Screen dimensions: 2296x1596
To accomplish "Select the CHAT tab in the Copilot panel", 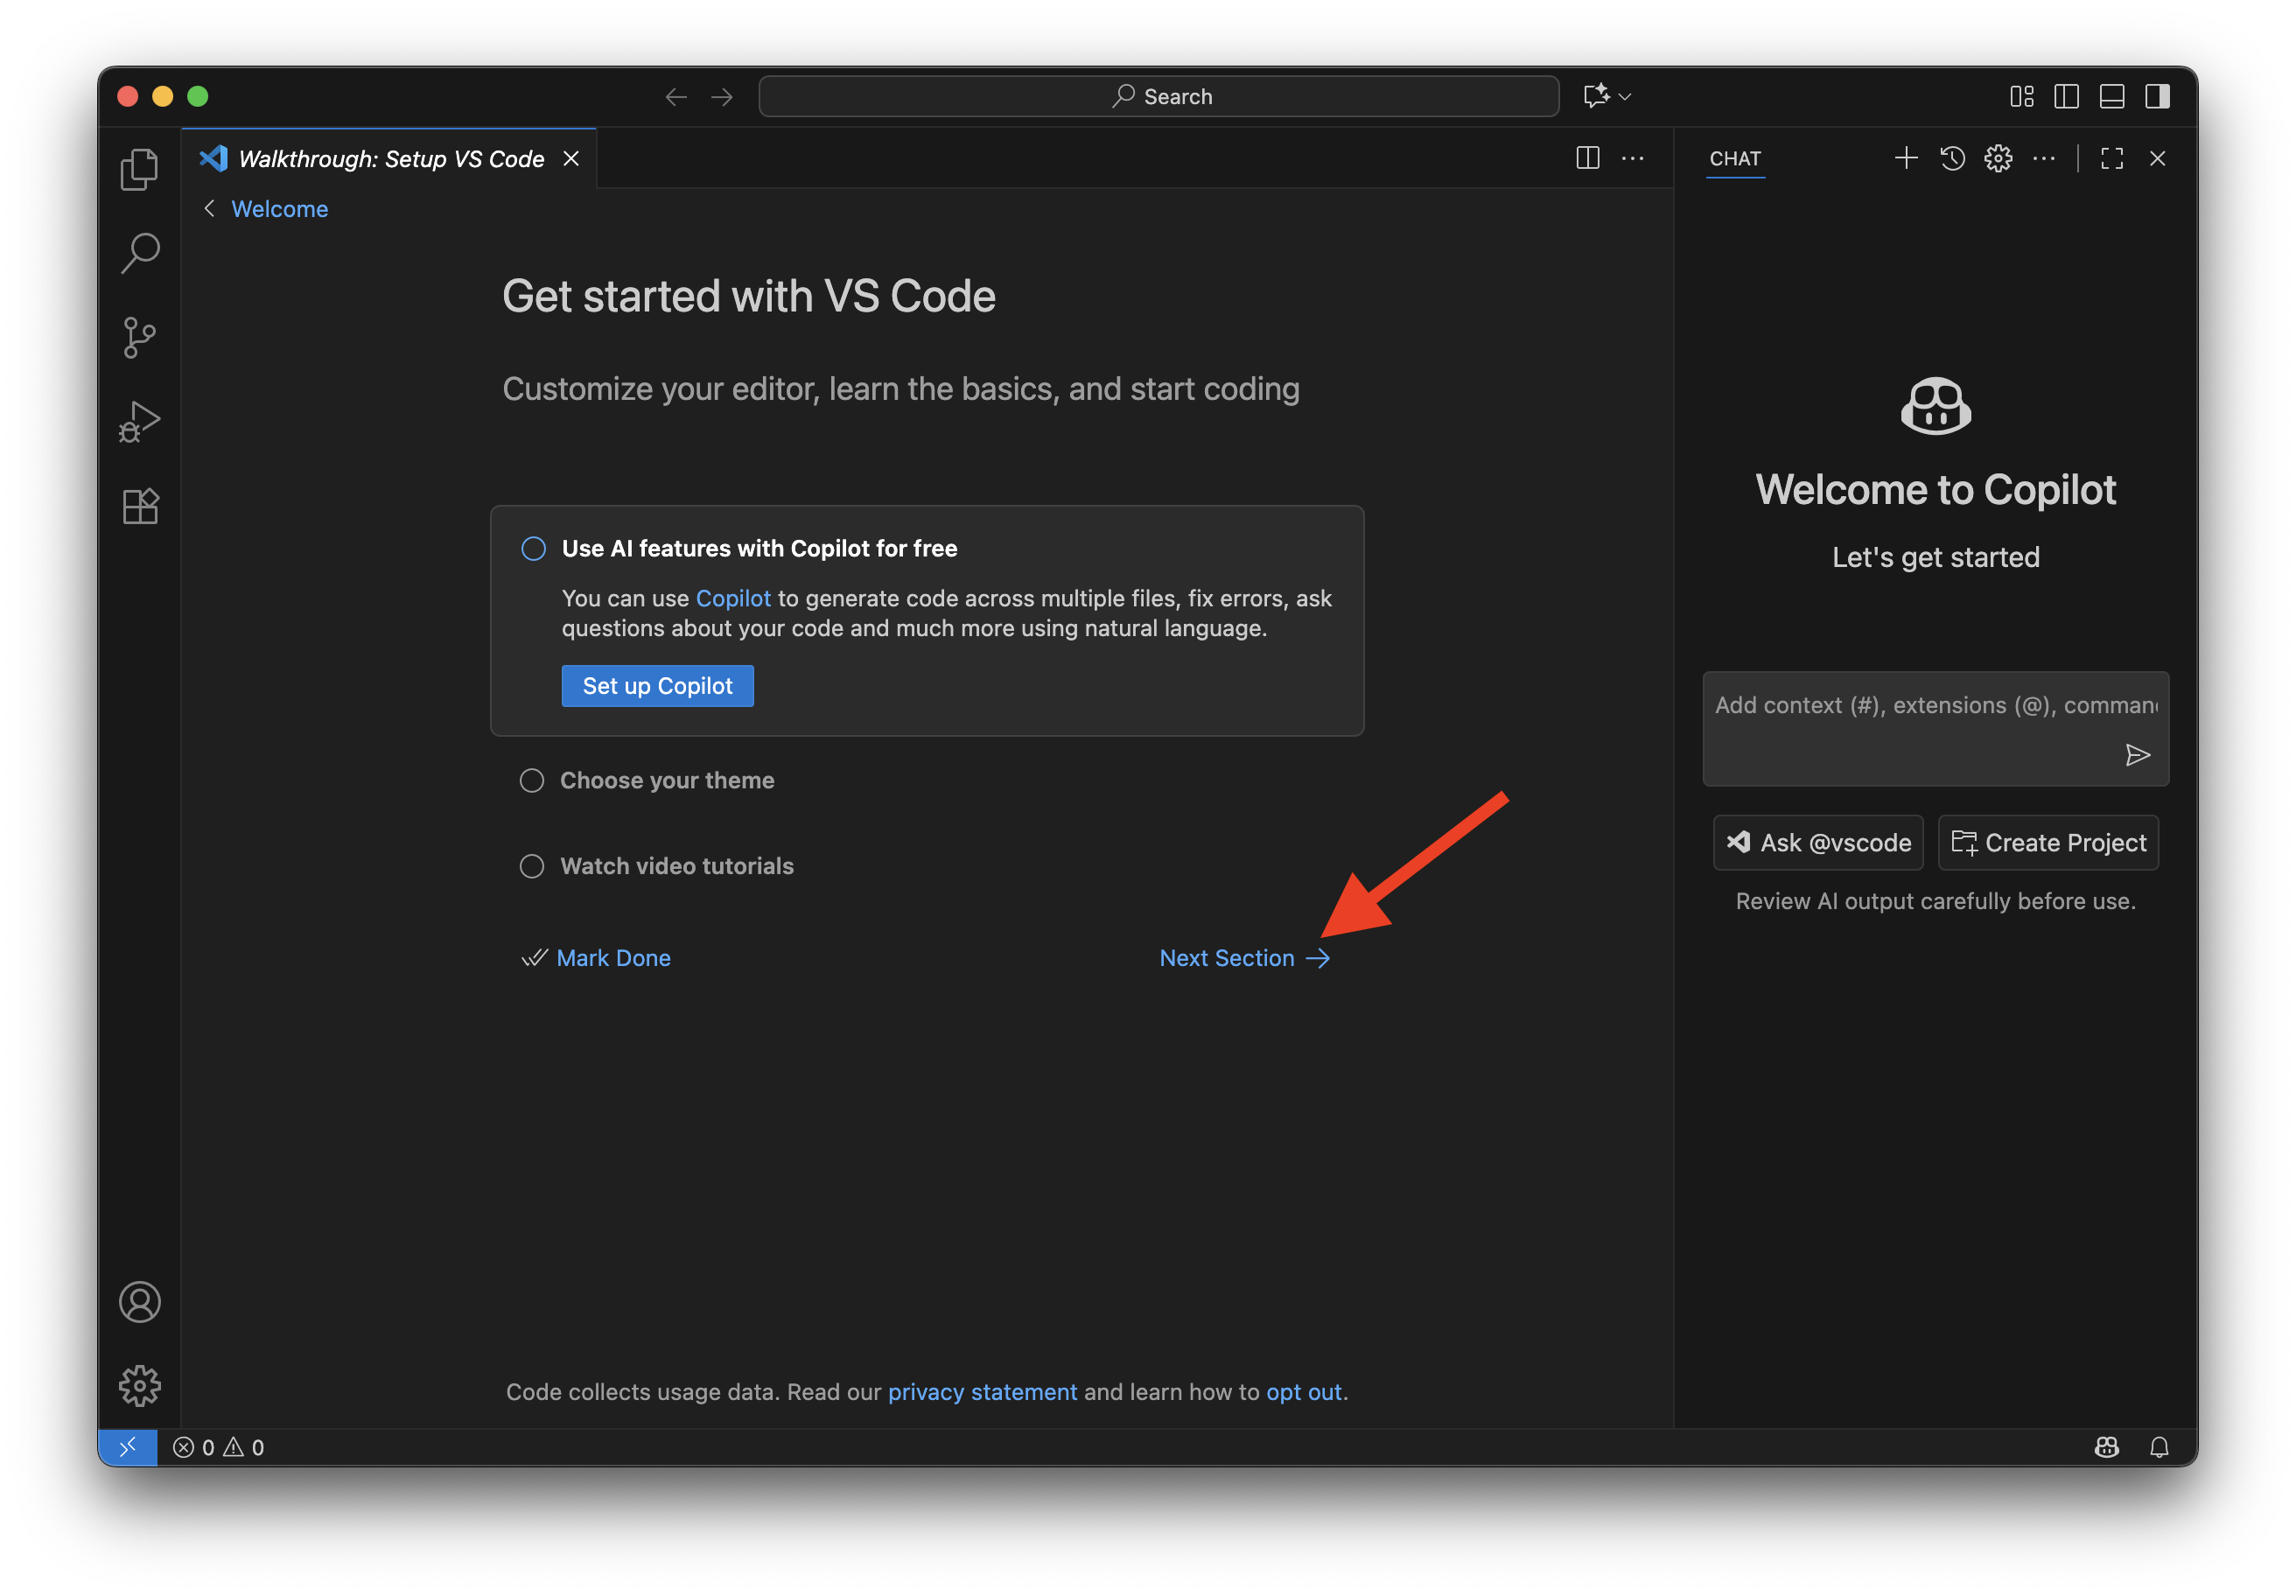I will [x=1736, y=158].
